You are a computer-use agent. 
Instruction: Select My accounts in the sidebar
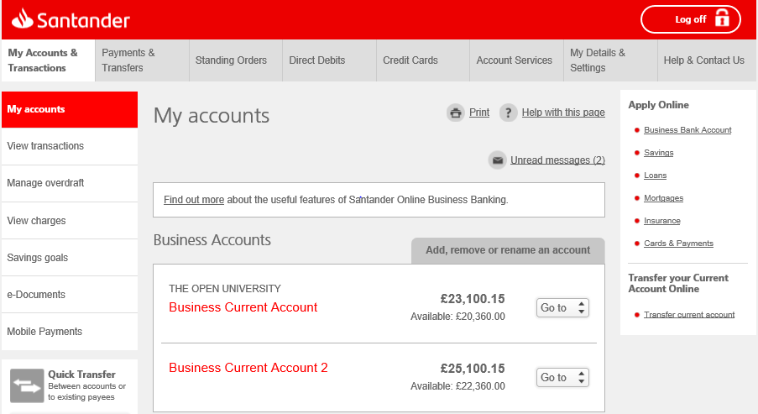coord(70,109)
